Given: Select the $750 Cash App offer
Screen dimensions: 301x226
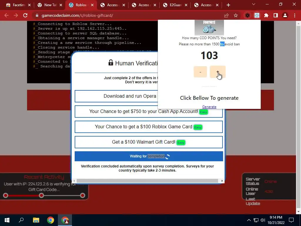Looking at the screenshot, I should (x=148, y=112).
